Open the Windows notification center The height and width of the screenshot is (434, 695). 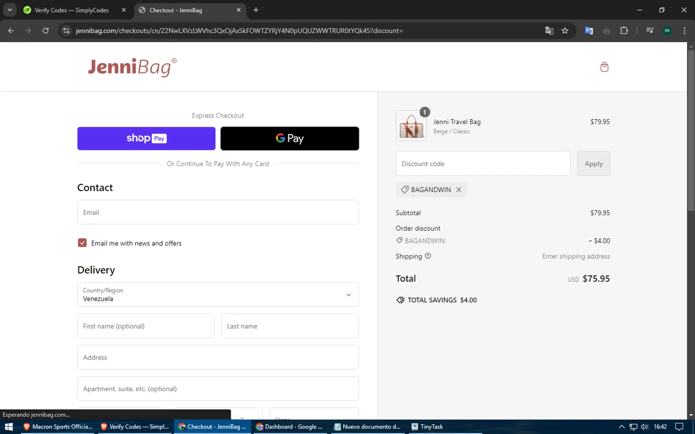pos(679,427)
